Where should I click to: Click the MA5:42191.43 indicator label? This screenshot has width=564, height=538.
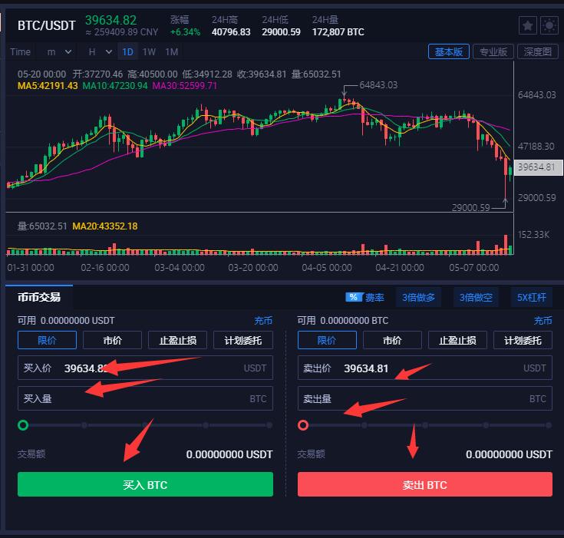[x=48, y=86]
